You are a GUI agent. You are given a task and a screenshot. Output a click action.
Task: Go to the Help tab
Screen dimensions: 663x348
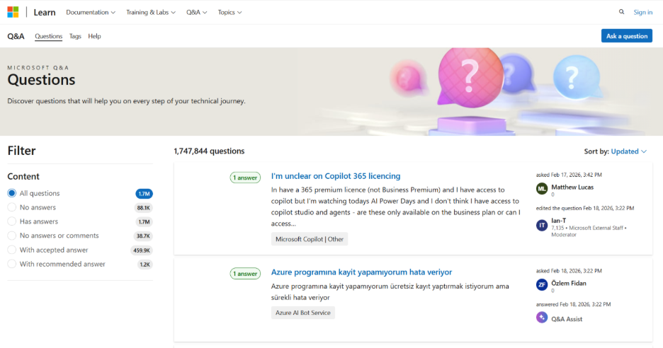94,36
